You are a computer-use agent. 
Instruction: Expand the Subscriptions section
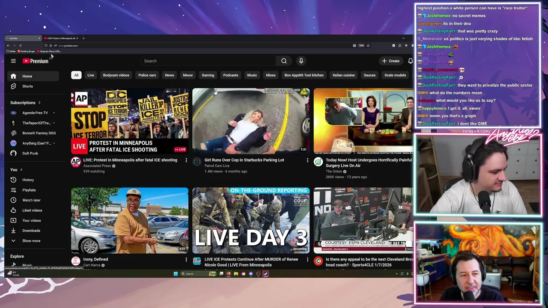(x=25, y=103)
